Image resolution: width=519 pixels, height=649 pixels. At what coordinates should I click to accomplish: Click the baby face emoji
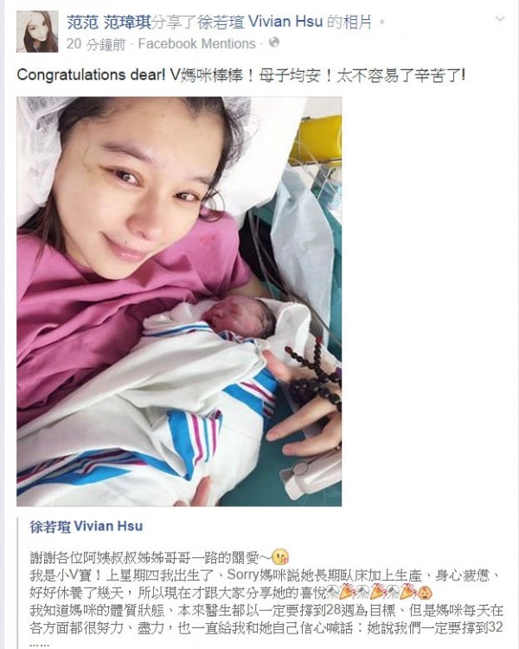click(x=425, y=593)
